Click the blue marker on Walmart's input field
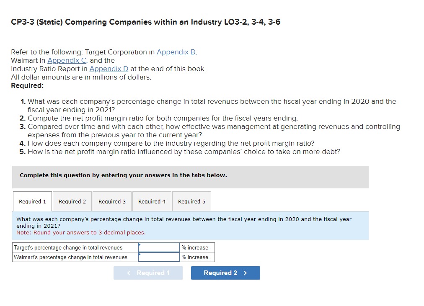The width and height of the screenshot is (424, 306). tap(139, 254)
